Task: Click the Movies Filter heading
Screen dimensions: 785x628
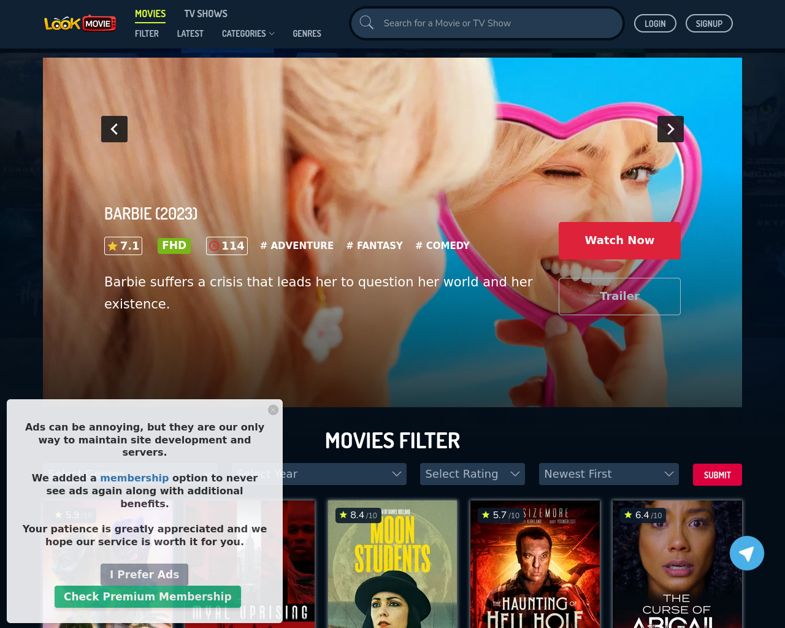Action: pos(392,441)
